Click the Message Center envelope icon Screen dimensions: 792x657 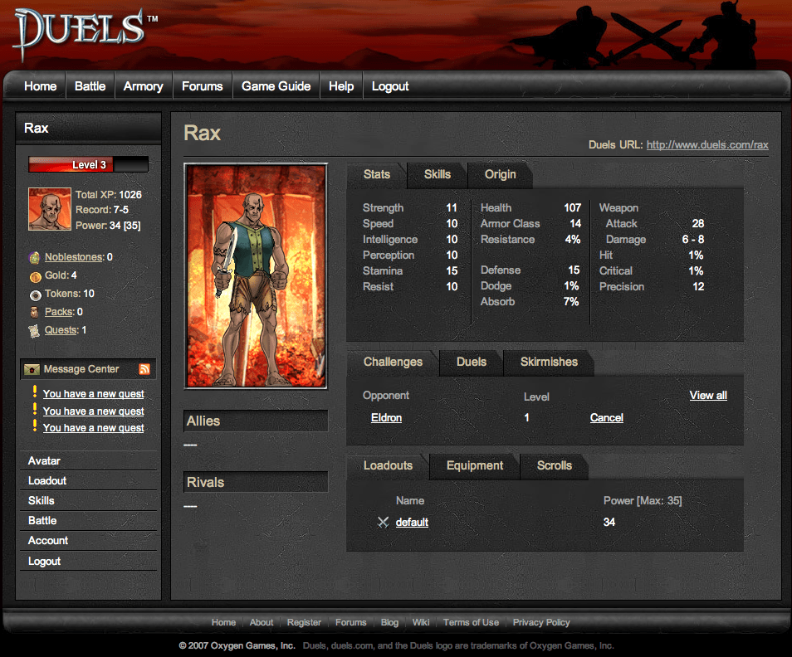[x=32, y=370]
